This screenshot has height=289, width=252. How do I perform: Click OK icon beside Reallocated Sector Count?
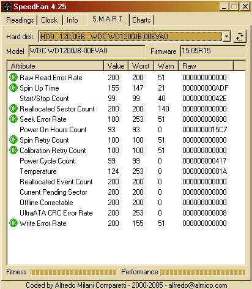pyautogui.click(x=13, y=109)
